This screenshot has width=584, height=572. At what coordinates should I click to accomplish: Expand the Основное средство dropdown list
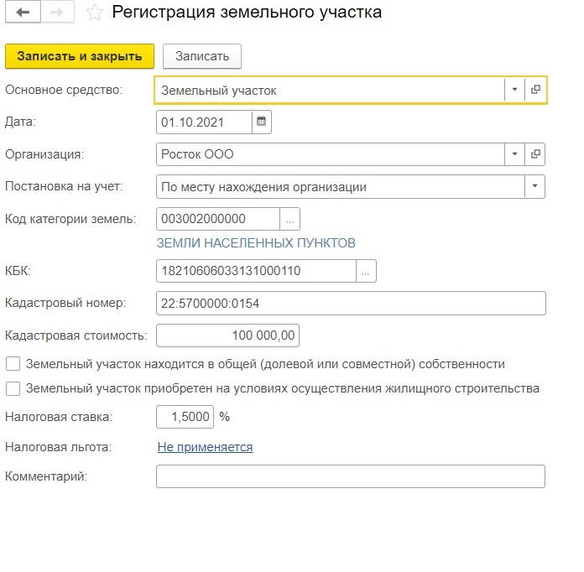[514, 90]
